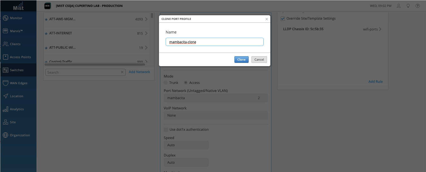Click the help question mark icon
The height and width of the screenshot is (172, 426).
[417, 6]
